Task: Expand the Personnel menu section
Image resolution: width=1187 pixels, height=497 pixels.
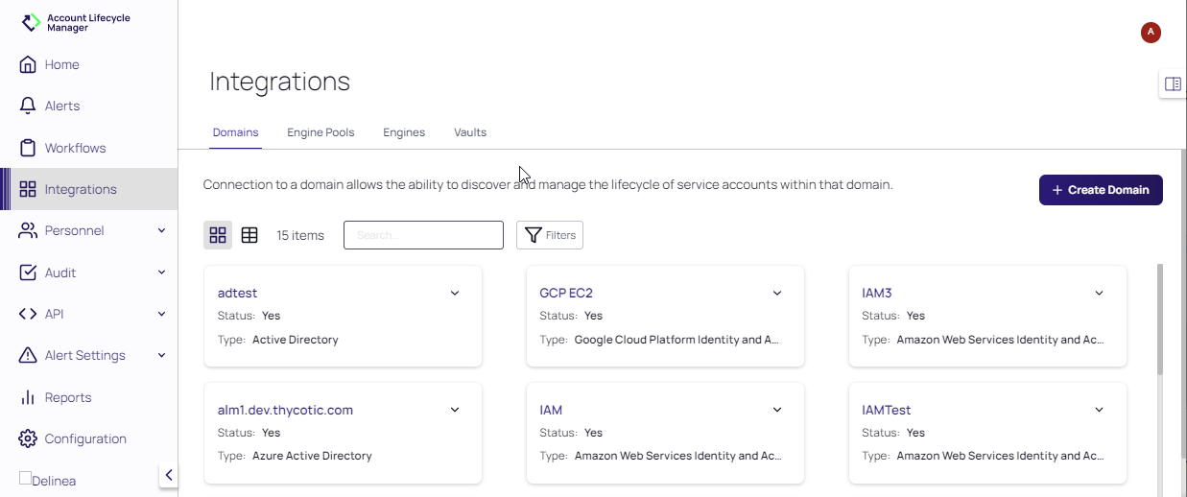Action: pos(161,231)
